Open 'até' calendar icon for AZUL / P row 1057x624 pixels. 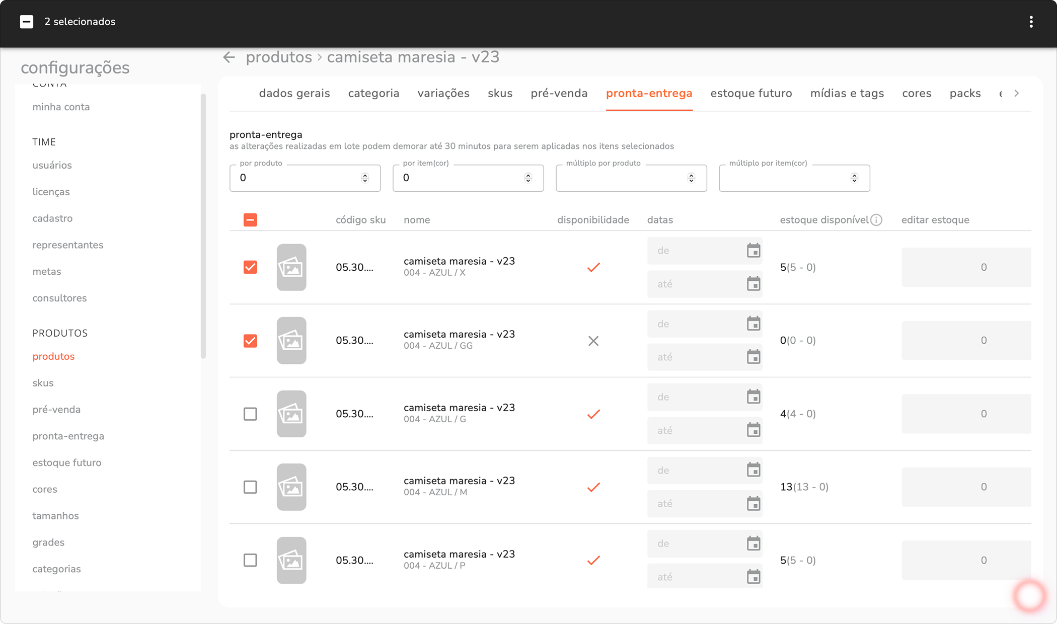point(753,577)
